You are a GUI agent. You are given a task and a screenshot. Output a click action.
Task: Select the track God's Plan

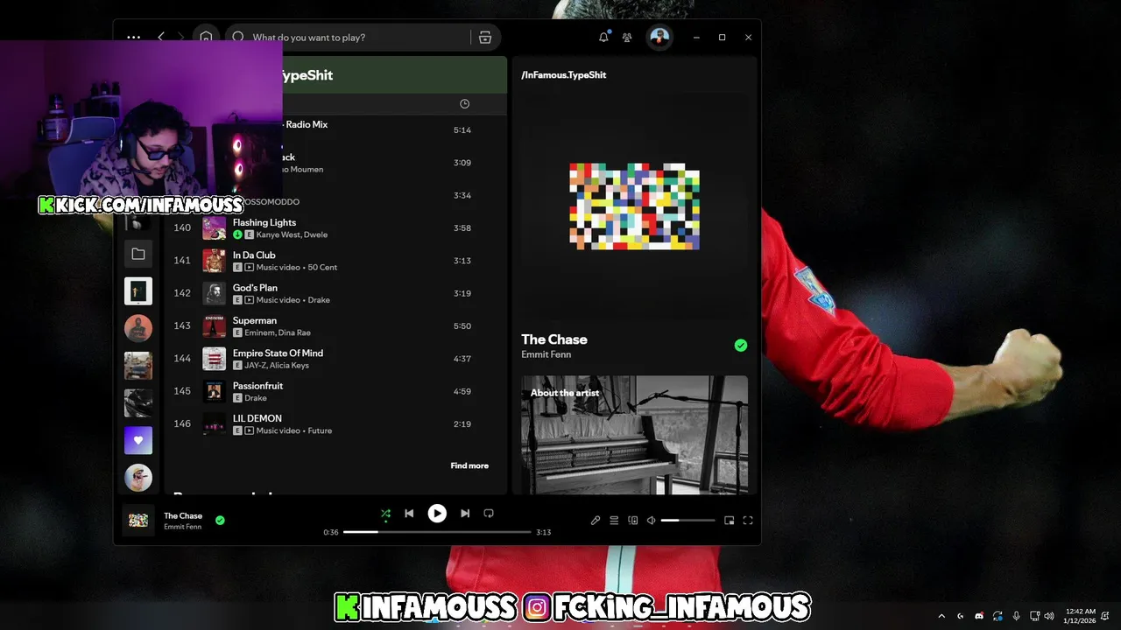255,288
